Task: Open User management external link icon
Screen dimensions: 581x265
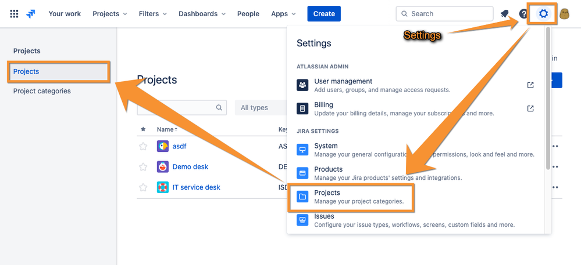Action: click(530, 85)
